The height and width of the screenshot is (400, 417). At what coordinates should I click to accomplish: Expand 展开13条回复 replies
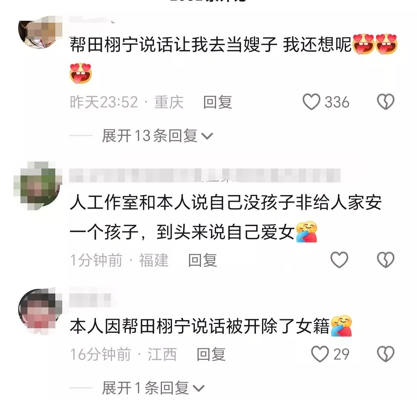click(x=157, y=136)
